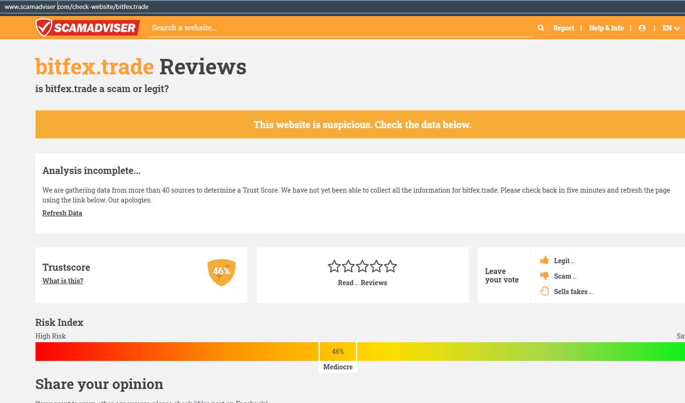Click the thumbs-up Legit icon
This screenshot has height=403, width=685.
[x=544, y=260]
